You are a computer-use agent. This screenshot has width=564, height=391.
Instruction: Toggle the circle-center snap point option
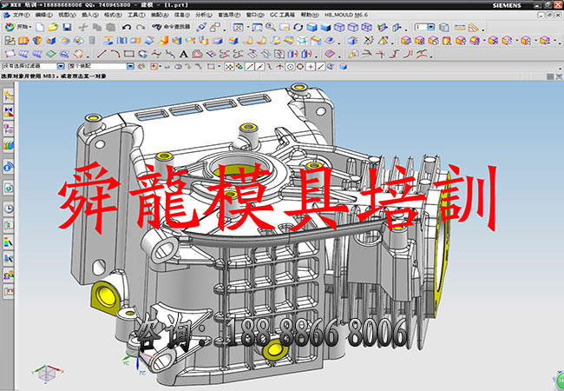[290, 67]
